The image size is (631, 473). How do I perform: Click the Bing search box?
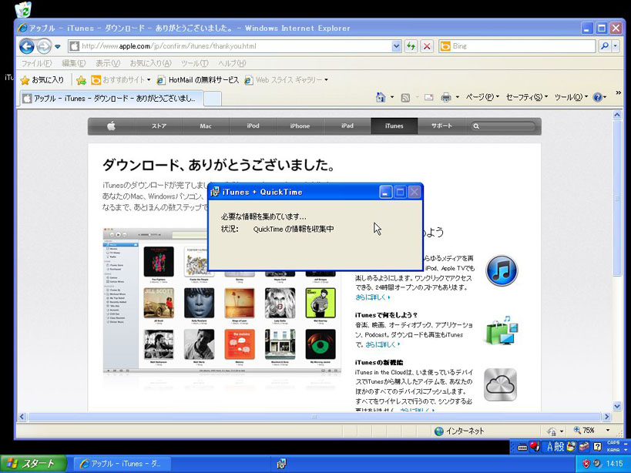click(x=517, y=46)
